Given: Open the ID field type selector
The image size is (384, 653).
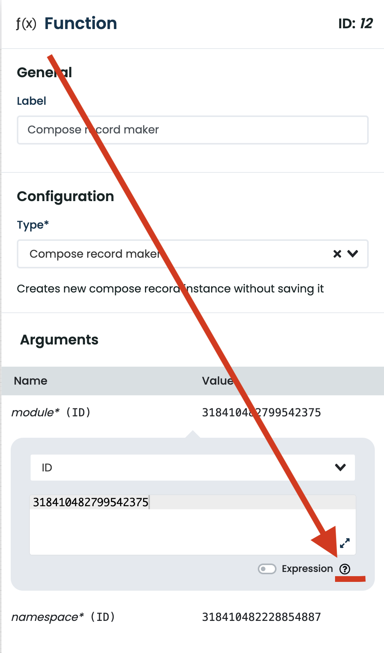Looking at the screenshot, I should (153, 467).
